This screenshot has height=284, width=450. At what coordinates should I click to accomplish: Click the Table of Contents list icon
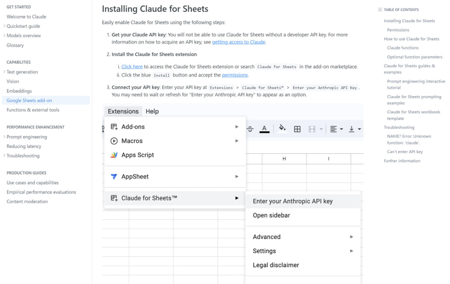380,10
